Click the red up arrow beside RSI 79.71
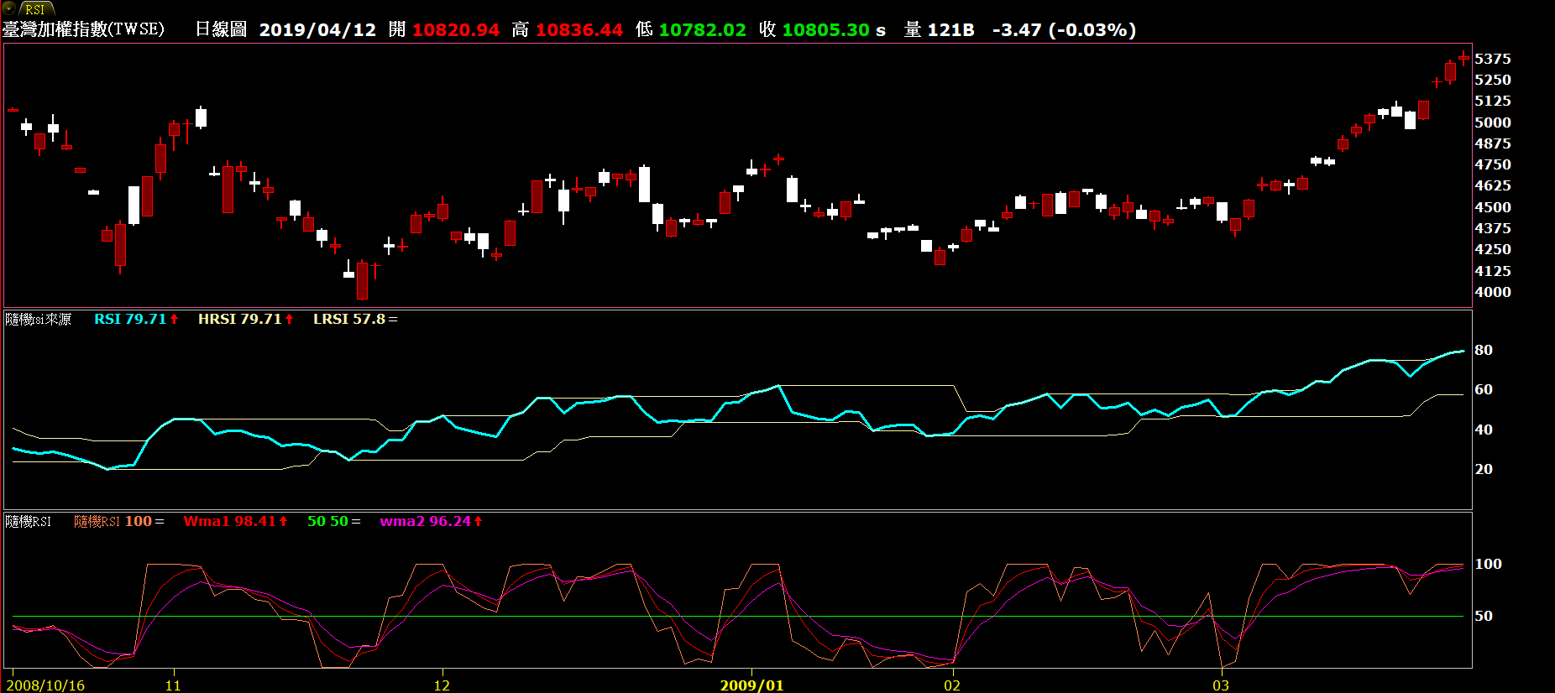Viewport: 1555px width, 693px height. (175, 320)
